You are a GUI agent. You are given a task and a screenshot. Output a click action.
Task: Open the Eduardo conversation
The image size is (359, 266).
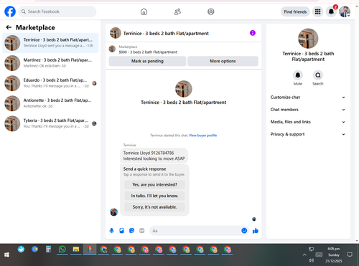50,83
